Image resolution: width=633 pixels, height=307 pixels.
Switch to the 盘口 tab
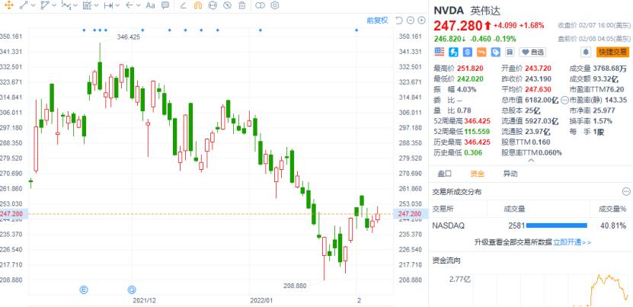point(445,174)
